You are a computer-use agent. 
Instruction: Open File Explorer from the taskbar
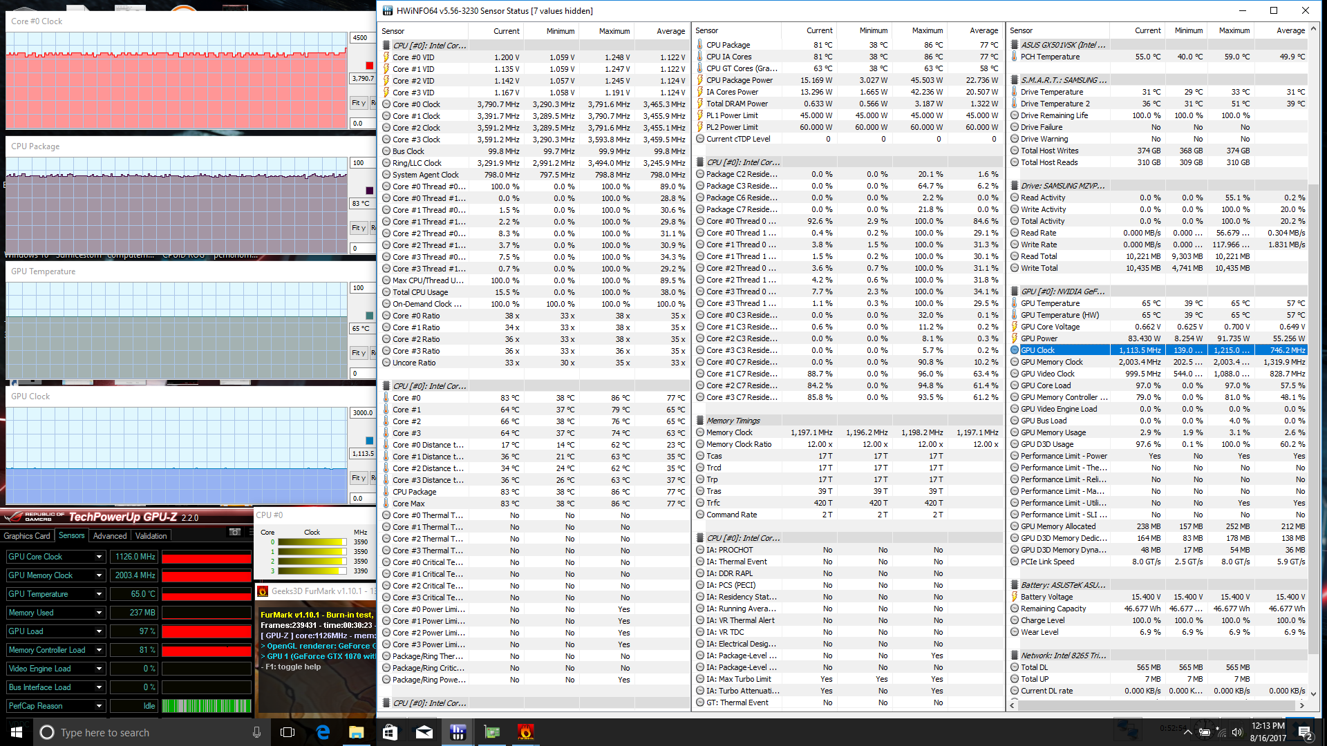click(x=356, y=732)
